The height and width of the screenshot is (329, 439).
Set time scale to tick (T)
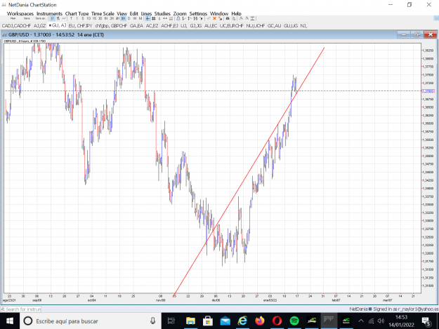[71, 18]
